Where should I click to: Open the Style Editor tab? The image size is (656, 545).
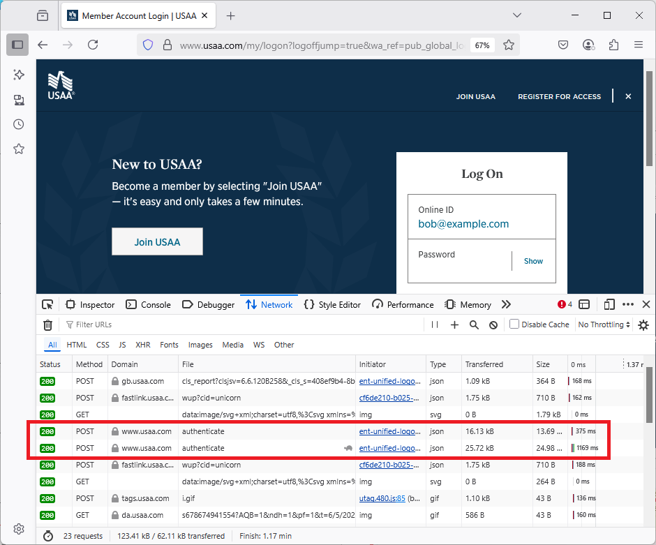(333, 304)
